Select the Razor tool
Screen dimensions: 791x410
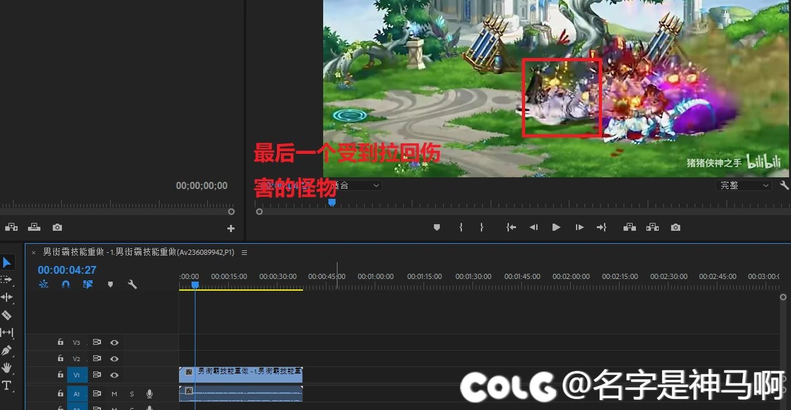[7, 315]
